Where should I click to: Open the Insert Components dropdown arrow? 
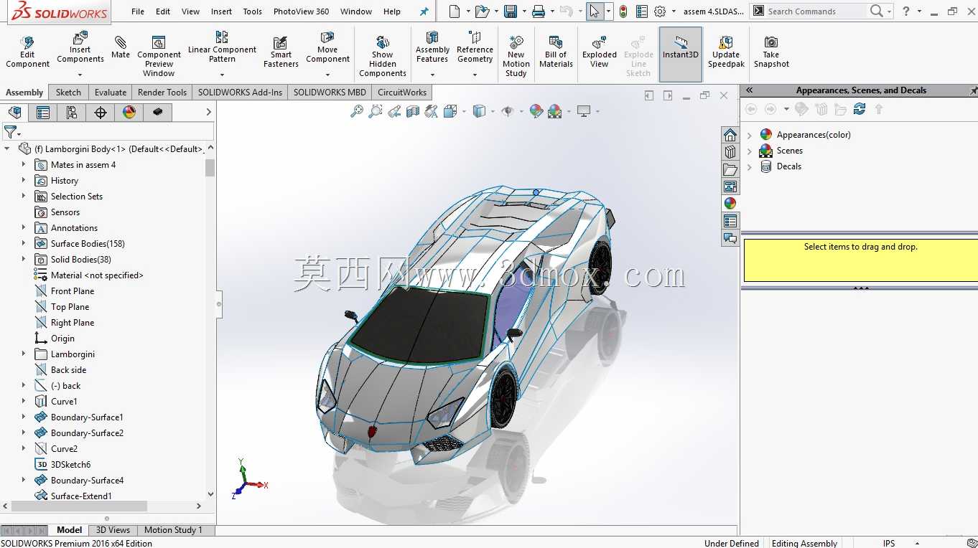point(80,75)
